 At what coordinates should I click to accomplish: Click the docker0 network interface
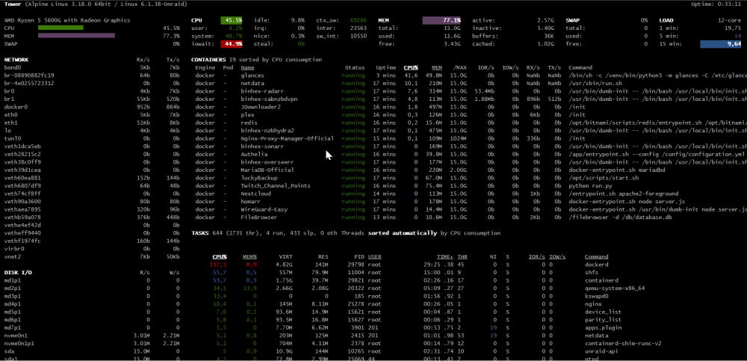click(x=16, y=107)
